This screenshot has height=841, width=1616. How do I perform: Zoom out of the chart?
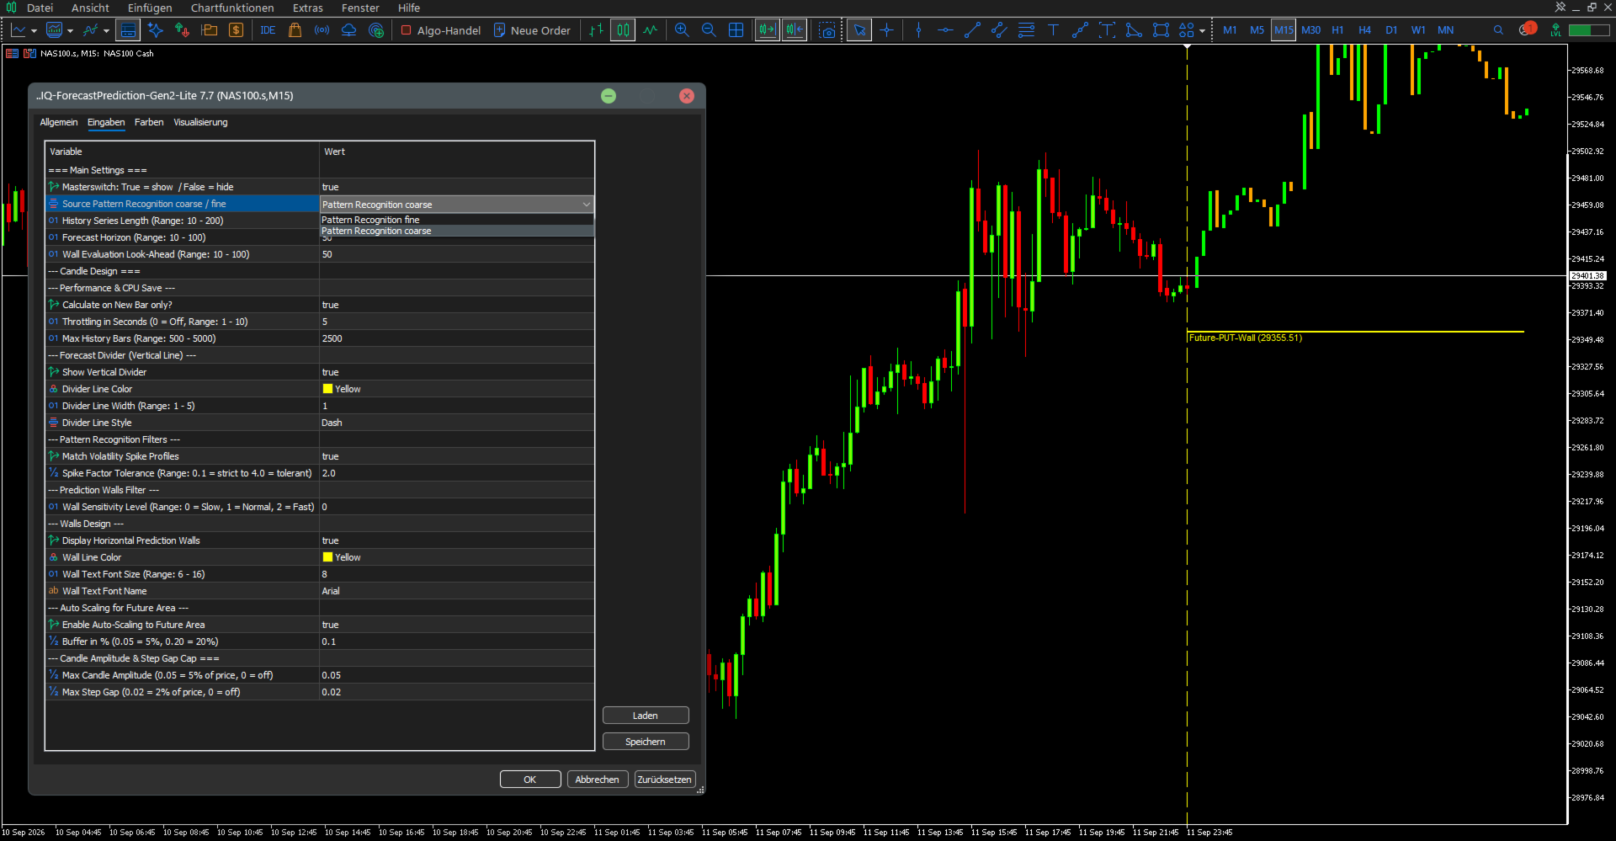[709, 30]
